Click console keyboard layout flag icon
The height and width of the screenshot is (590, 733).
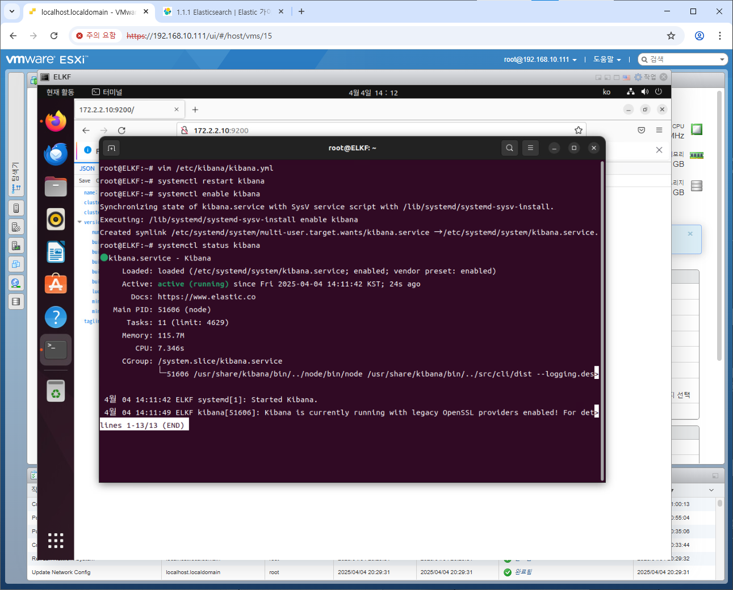point(626,77)
